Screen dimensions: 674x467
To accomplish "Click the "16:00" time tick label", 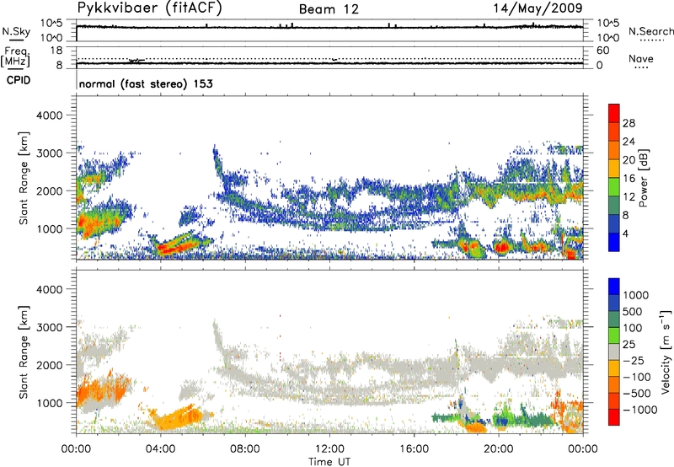I will [414, 449].
